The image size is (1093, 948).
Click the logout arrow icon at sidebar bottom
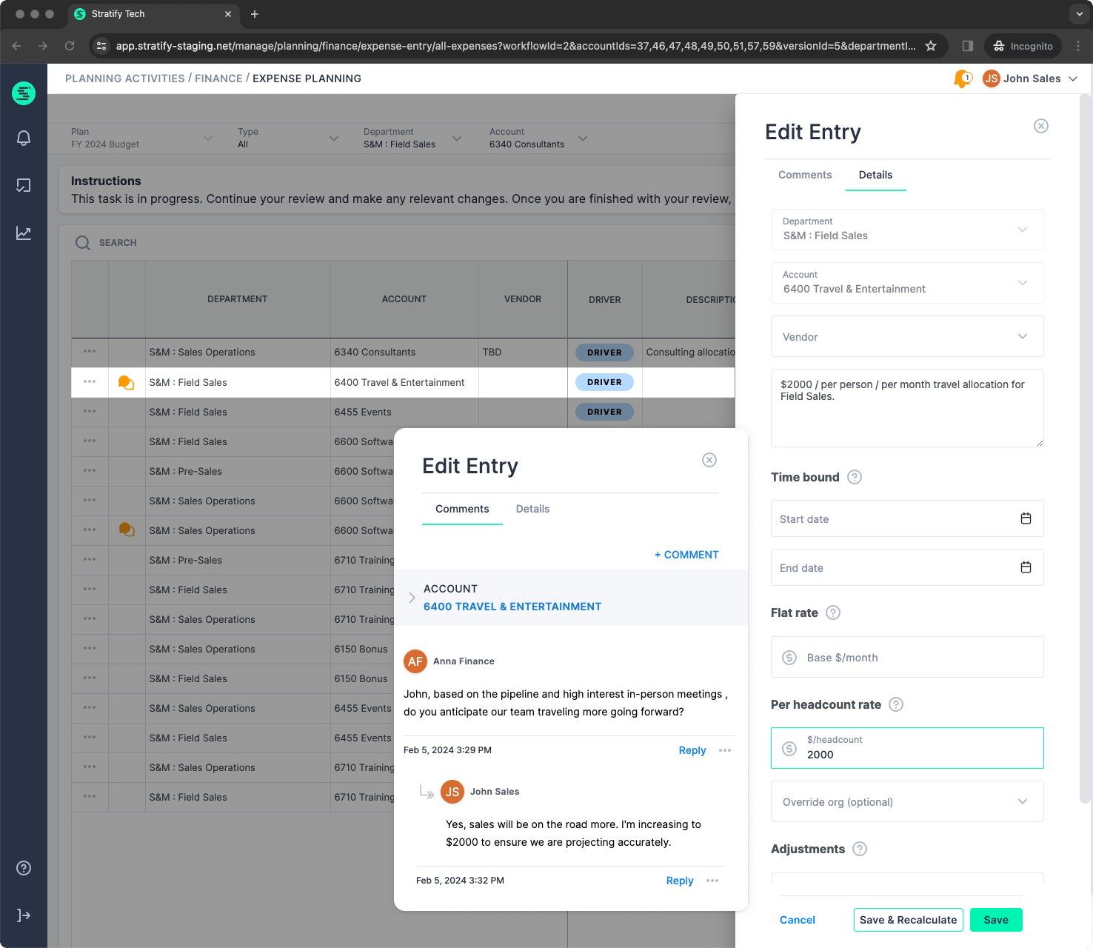[23, 915]
